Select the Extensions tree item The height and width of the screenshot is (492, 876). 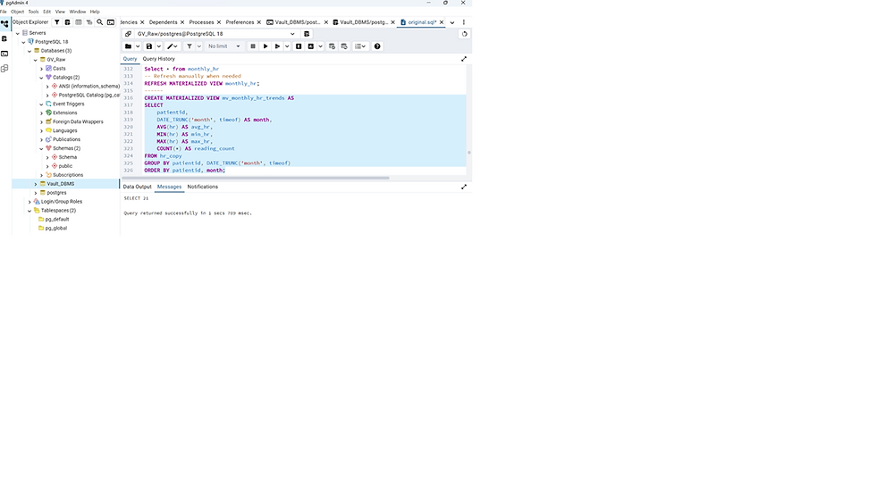tap(64, 113)
